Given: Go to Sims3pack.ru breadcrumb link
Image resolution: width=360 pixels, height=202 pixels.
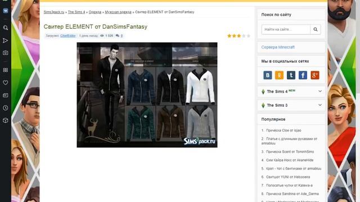Looking at the screenshot, I should (x=54, y=12).
